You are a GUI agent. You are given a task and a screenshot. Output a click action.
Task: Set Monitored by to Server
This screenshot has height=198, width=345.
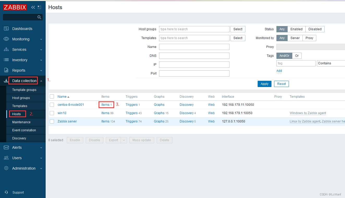(x=295, y=38)
